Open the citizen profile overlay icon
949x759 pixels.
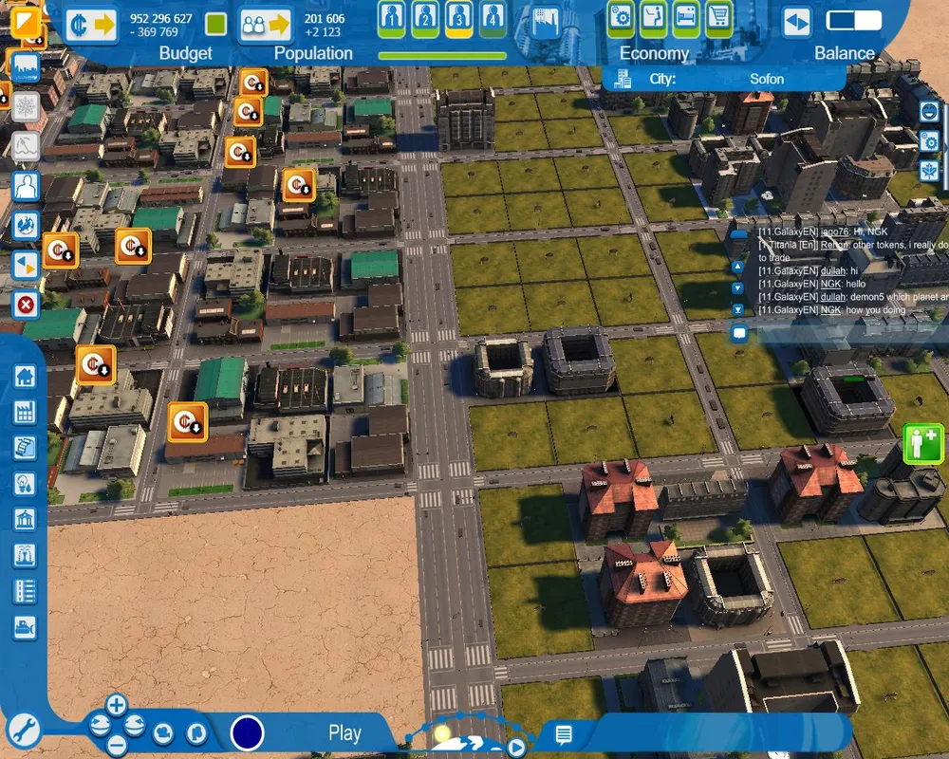click(x=26, y=186)
